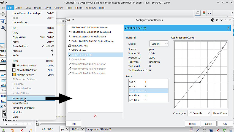Click the red delete device icon
The image size is (234, 132).
click(95, 116)
